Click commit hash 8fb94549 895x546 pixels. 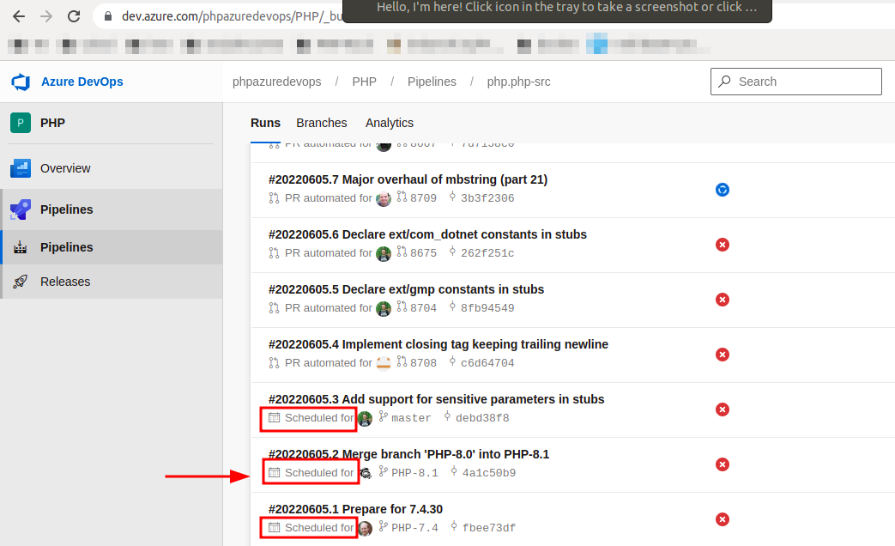pyautogui.click(x=487, y=308)
